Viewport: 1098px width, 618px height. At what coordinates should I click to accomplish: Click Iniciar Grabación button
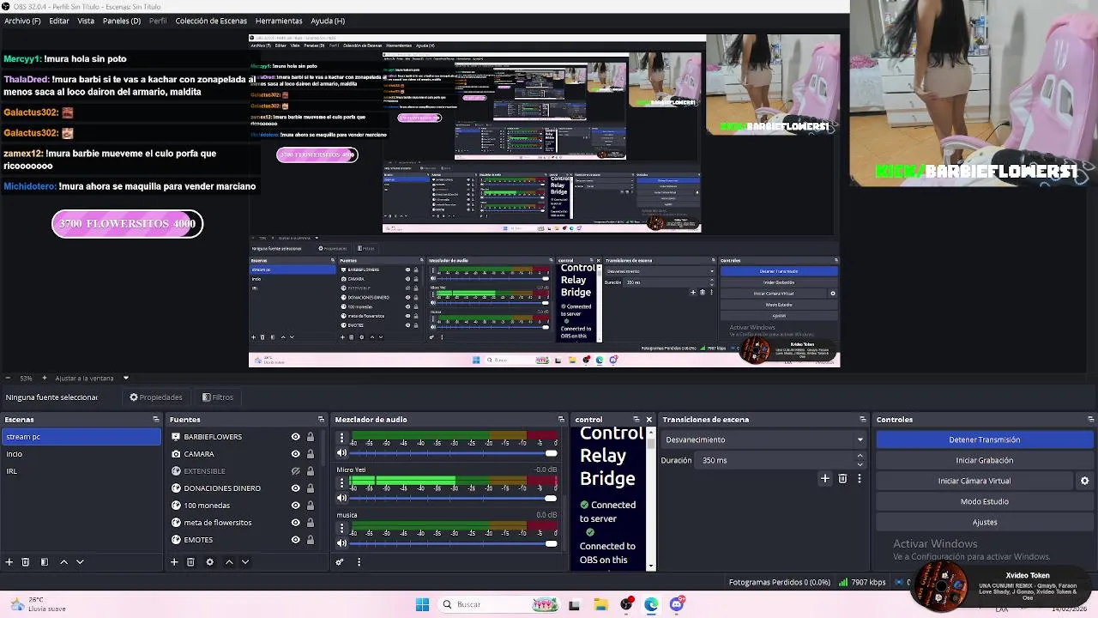point(984,460)
